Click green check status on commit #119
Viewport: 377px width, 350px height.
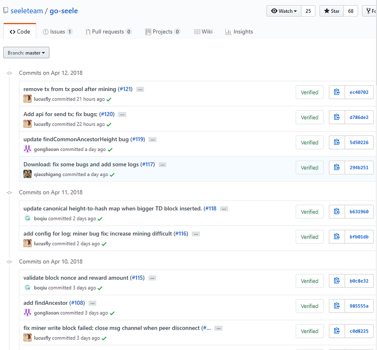(x=110, y=150)
